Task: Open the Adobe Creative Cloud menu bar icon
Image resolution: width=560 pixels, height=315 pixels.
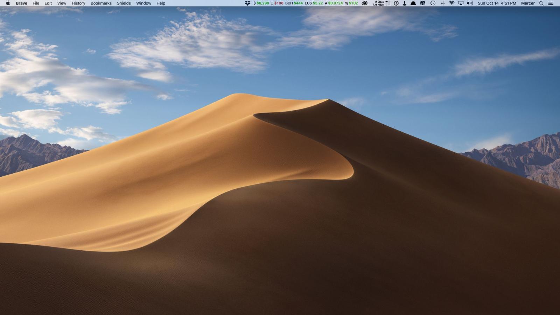Action: tap(364, 3)
